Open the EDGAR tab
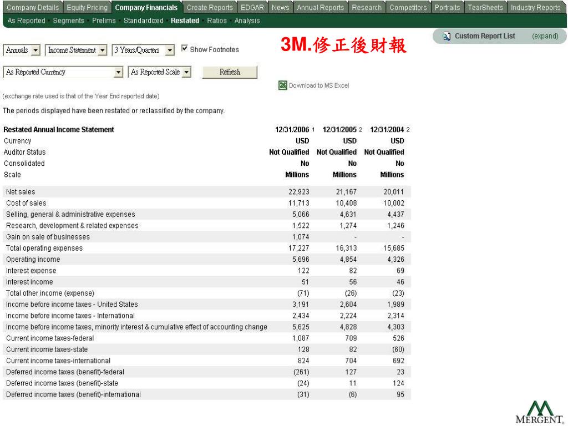 click(252, 7)
